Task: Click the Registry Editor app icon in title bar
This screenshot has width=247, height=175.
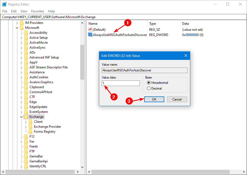Action: click(4, 4)
